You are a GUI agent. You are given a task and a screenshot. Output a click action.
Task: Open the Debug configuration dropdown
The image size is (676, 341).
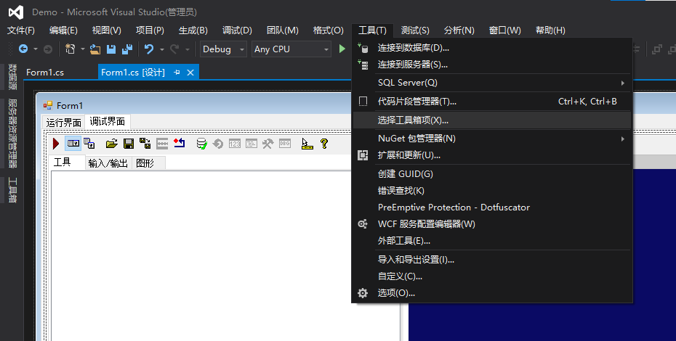[x=223, y=49]
